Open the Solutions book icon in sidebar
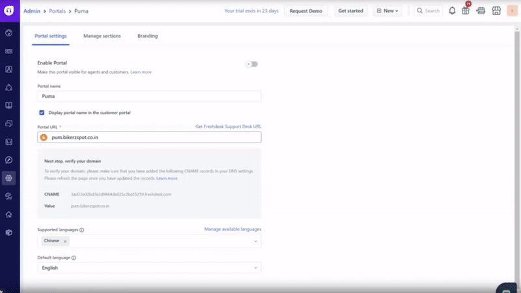 (9, 105)
